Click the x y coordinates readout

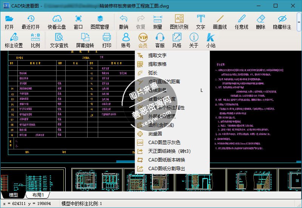coord(27,203)
